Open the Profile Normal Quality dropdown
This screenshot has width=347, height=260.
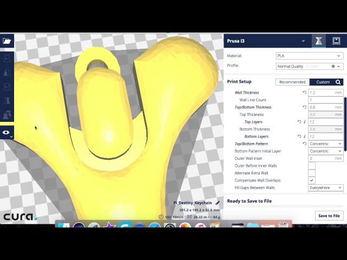click(x=310, y=66)
